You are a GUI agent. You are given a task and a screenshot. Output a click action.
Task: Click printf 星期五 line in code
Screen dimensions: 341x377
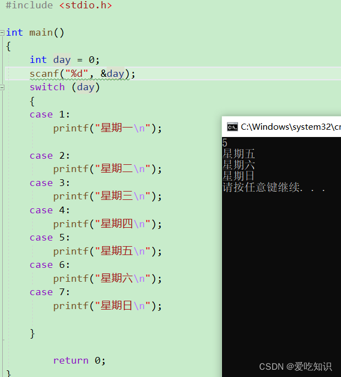click(x=107, y=251)
